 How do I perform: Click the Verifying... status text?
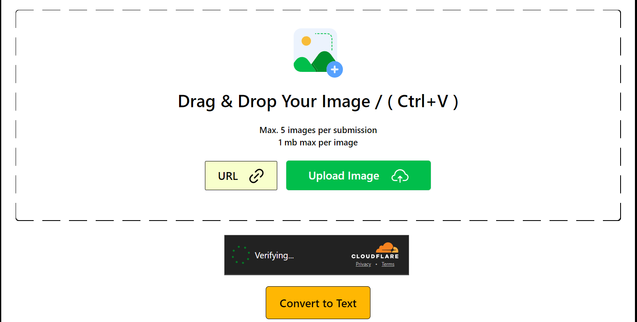click(x=274, y=255)
